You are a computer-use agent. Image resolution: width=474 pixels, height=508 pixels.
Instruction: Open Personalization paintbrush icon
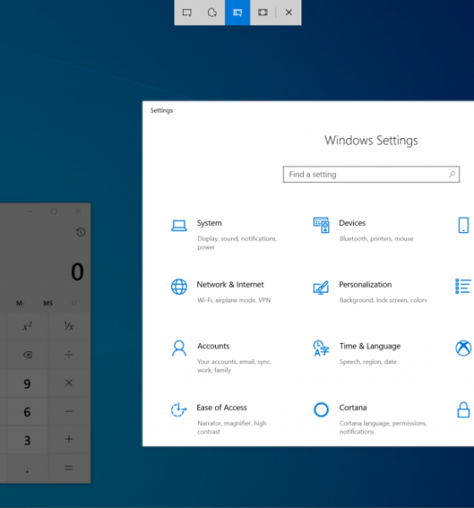pyautogui.click(x=321, y=287)
